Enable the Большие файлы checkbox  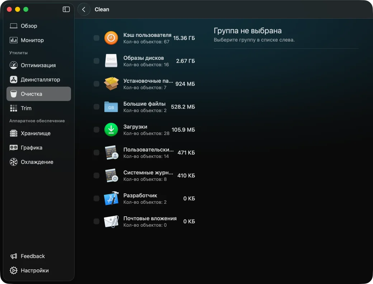96,107
